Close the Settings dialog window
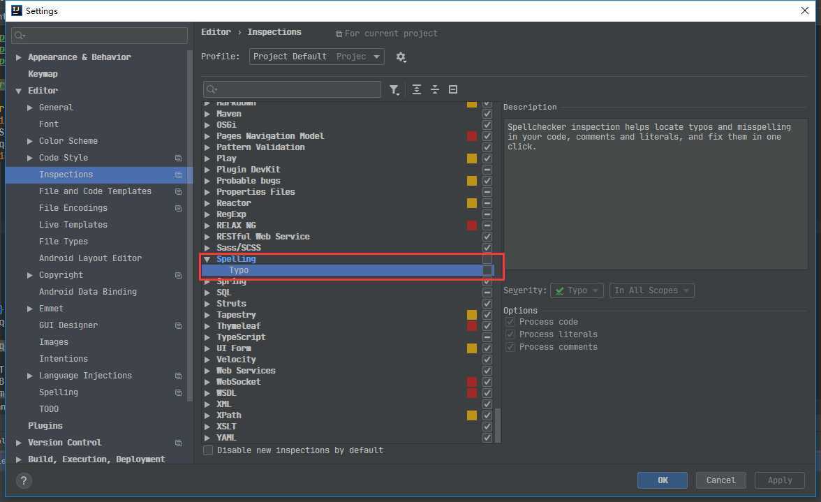Viewport: 821px width, 502px height. [805, 10]
